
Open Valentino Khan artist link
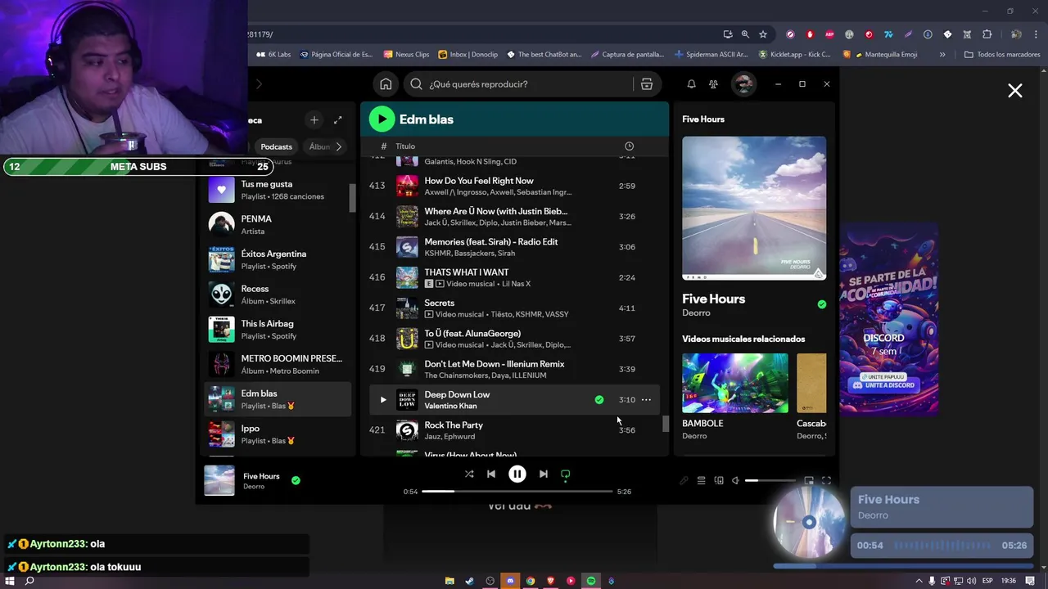click(450, 407)
